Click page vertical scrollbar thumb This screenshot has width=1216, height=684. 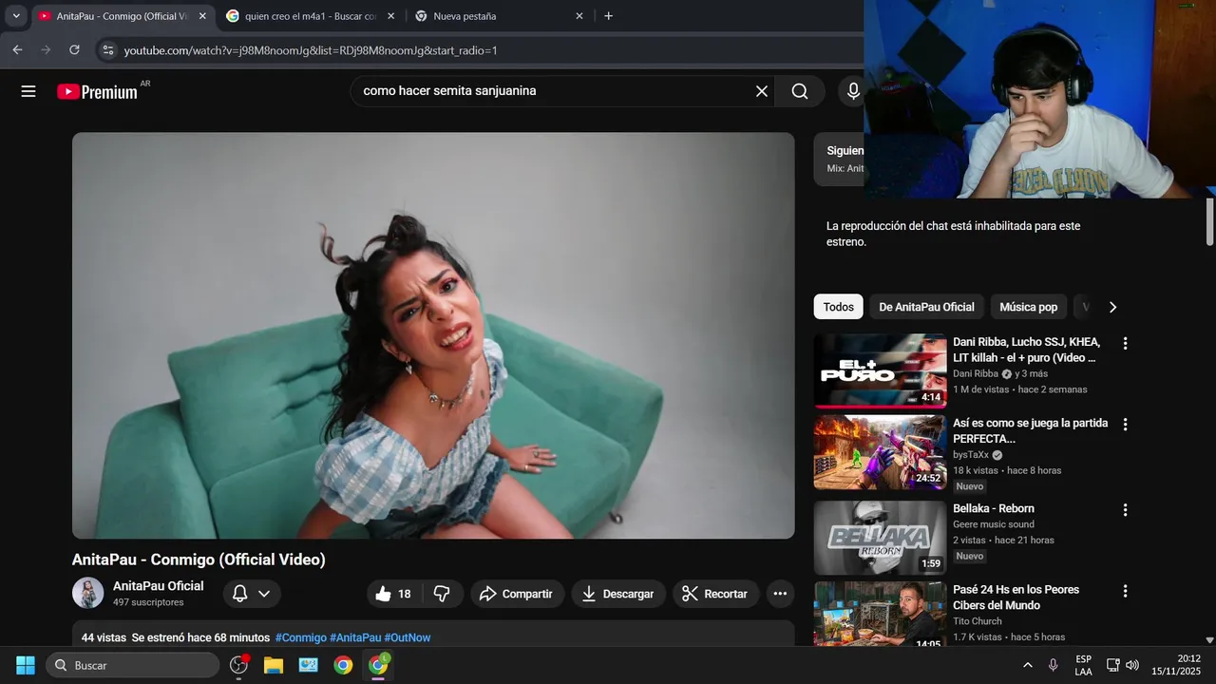point(1209,221)
